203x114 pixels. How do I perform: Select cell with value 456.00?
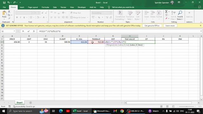coord(12,42)
